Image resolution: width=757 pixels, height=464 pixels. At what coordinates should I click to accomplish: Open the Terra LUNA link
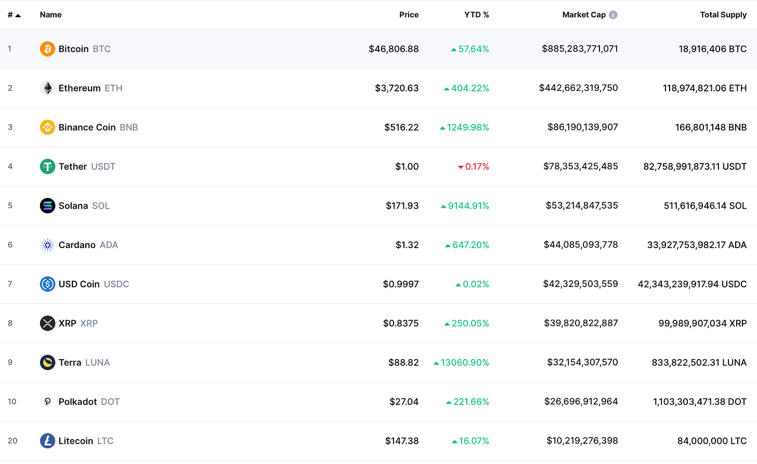click(84, 362)
